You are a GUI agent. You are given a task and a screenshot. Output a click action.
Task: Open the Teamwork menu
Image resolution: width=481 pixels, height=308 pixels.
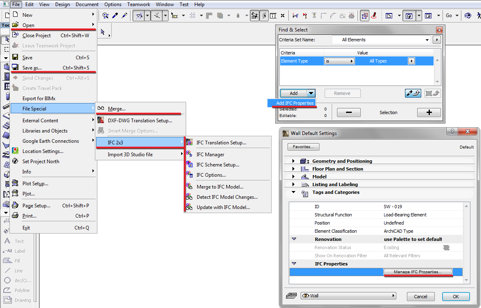click(x=139, y=4)
